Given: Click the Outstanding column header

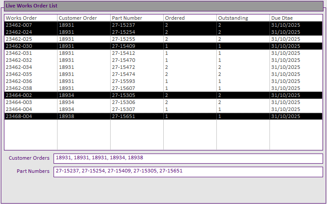Looking at the screenshot, I should [x=243, y=18].
